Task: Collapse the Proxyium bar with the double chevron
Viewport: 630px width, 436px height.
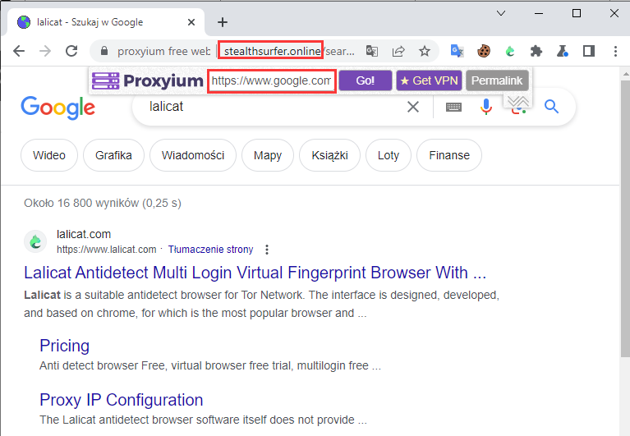Action: [518, 101]
